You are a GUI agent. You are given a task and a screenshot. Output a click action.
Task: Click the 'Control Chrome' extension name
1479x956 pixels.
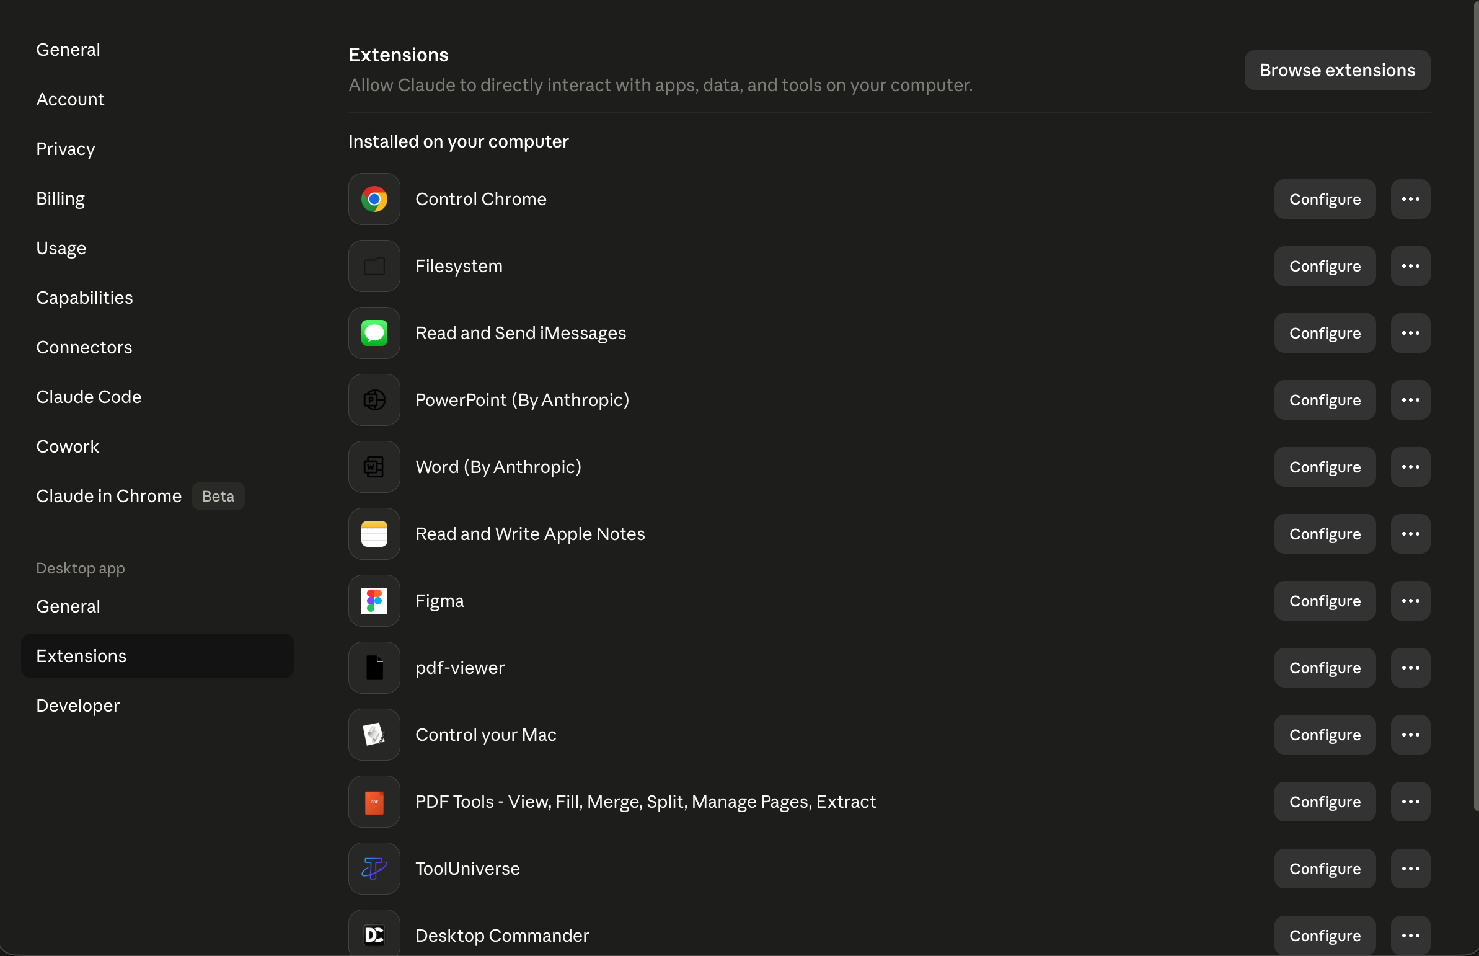click(x=481, y=199)
